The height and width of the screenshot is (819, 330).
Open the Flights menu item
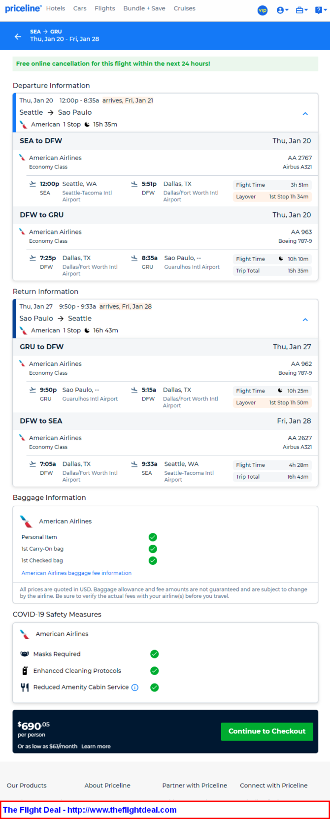click(105, 8)
